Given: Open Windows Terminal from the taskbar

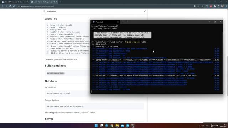Looking at the screenshot, I should (x=133, y=126).
